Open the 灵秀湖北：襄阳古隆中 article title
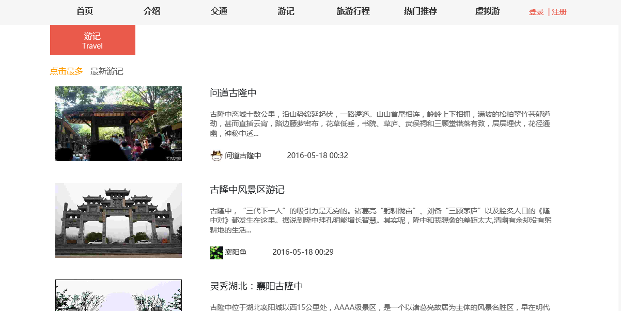Screen dimensions: 621x311 [256, 286]
